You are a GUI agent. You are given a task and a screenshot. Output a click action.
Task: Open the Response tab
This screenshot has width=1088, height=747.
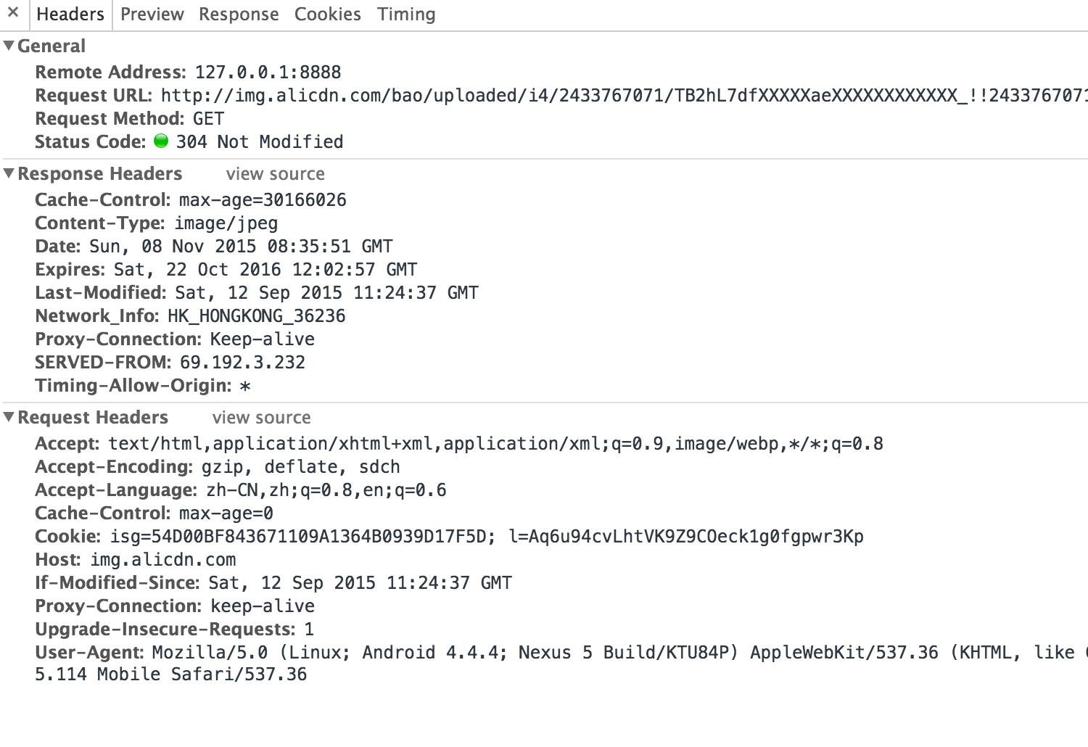[x=239, y=15]
